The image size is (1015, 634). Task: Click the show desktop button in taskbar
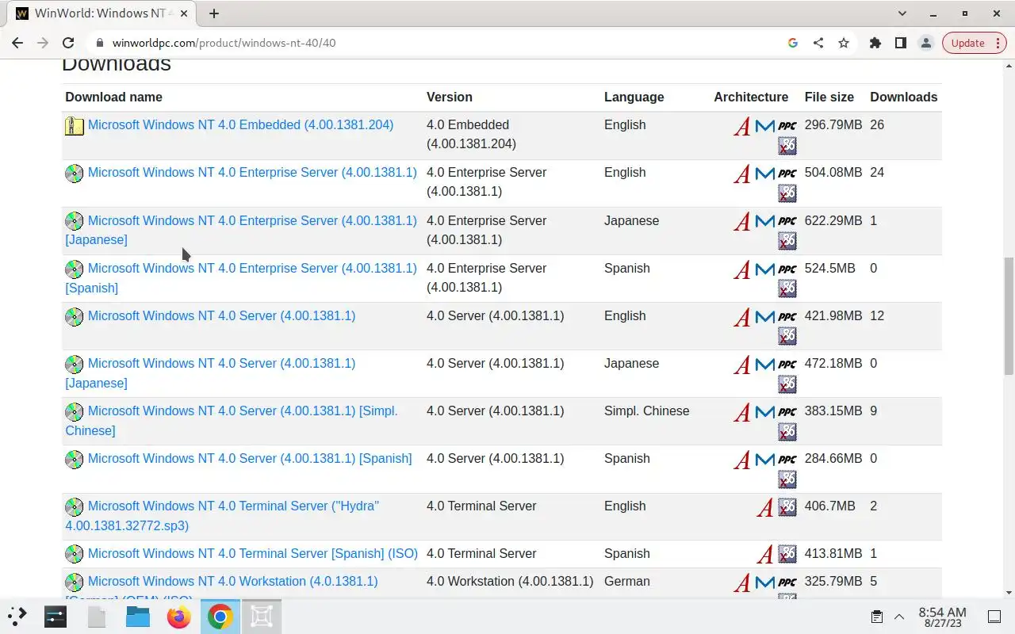click(x=994, y=617)
